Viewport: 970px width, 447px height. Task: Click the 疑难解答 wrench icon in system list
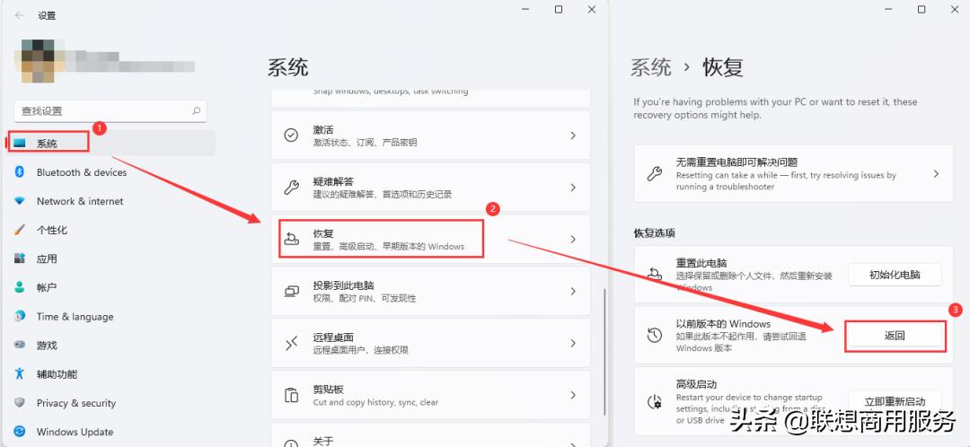(291, 188)
